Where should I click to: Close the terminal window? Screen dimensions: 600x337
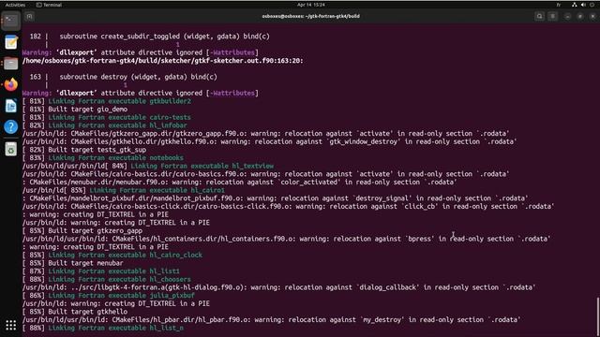[x=593, y=16]
